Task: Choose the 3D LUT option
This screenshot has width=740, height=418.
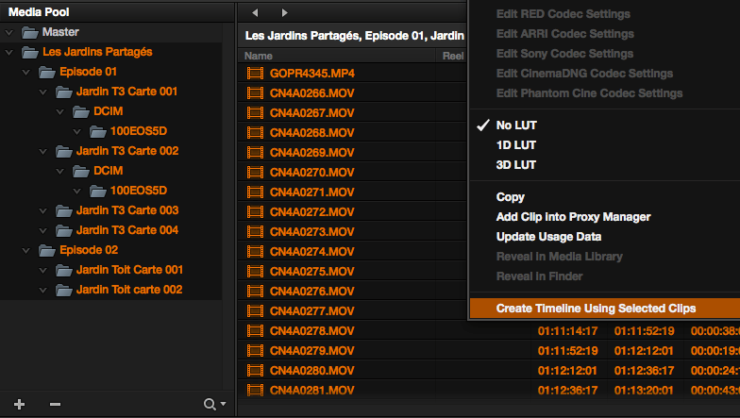Action: (x=515, y=165)
